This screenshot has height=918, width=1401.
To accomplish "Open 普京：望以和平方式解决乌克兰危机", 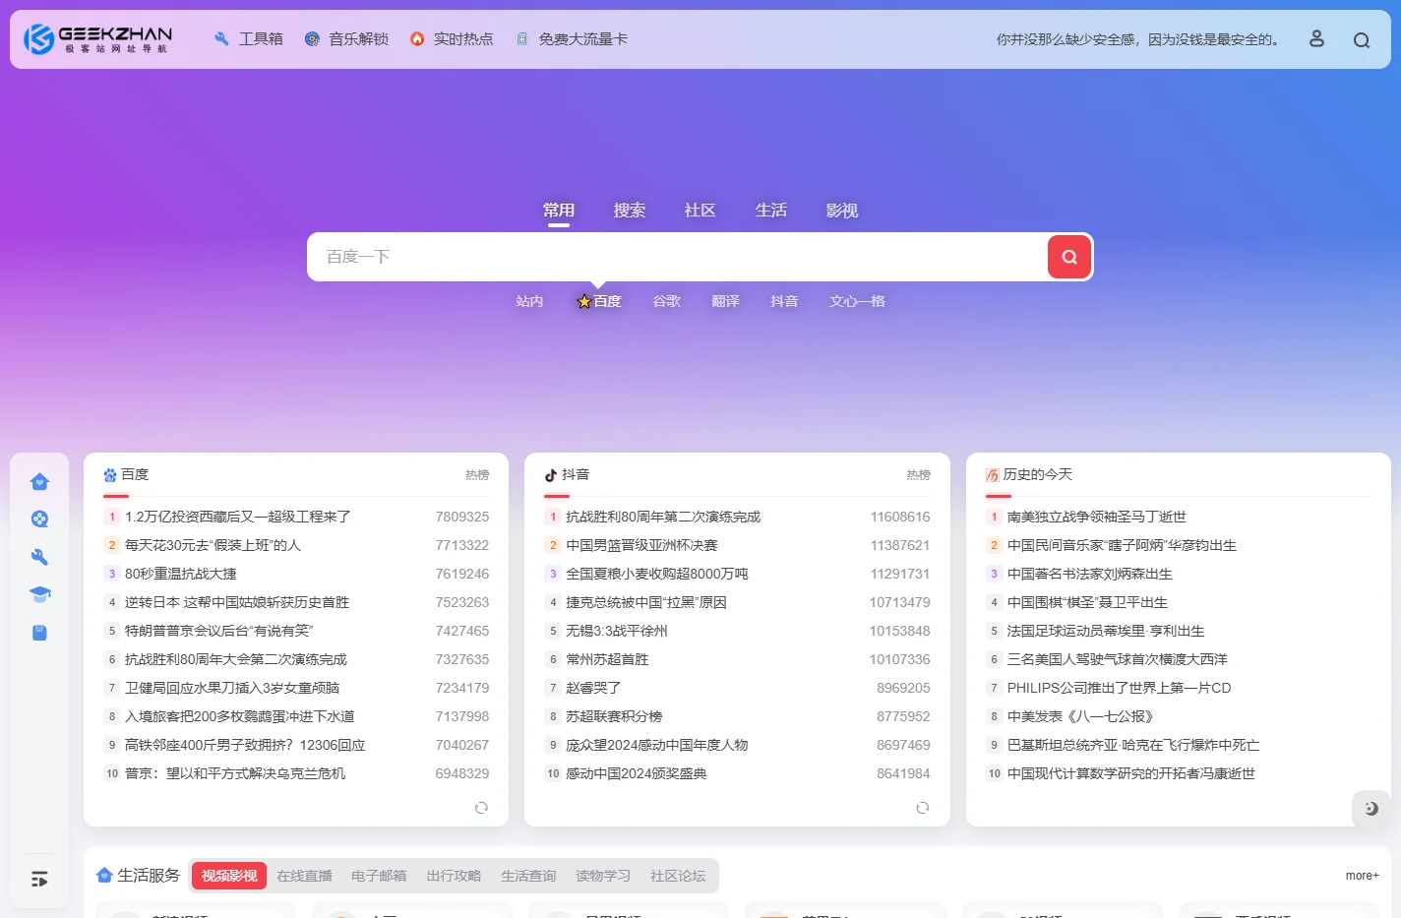I will (x=235, y=773).
